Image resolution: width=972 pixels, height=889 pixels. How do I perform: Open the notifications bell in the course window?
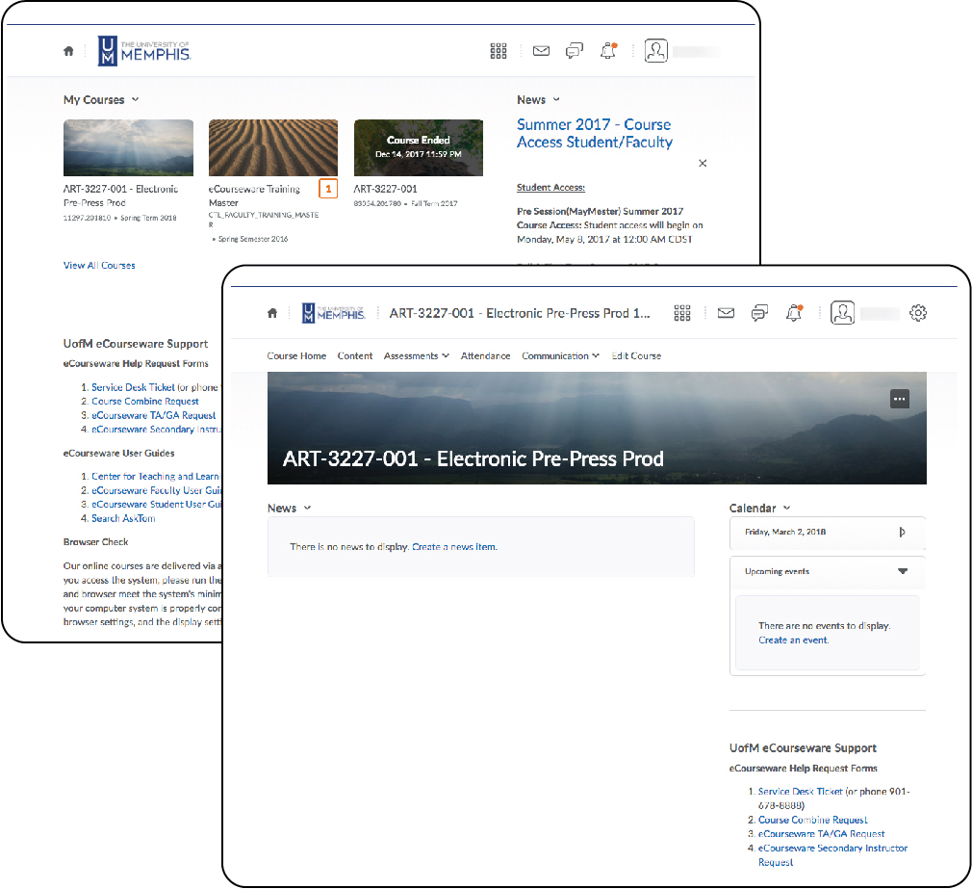tap(793, 313)
